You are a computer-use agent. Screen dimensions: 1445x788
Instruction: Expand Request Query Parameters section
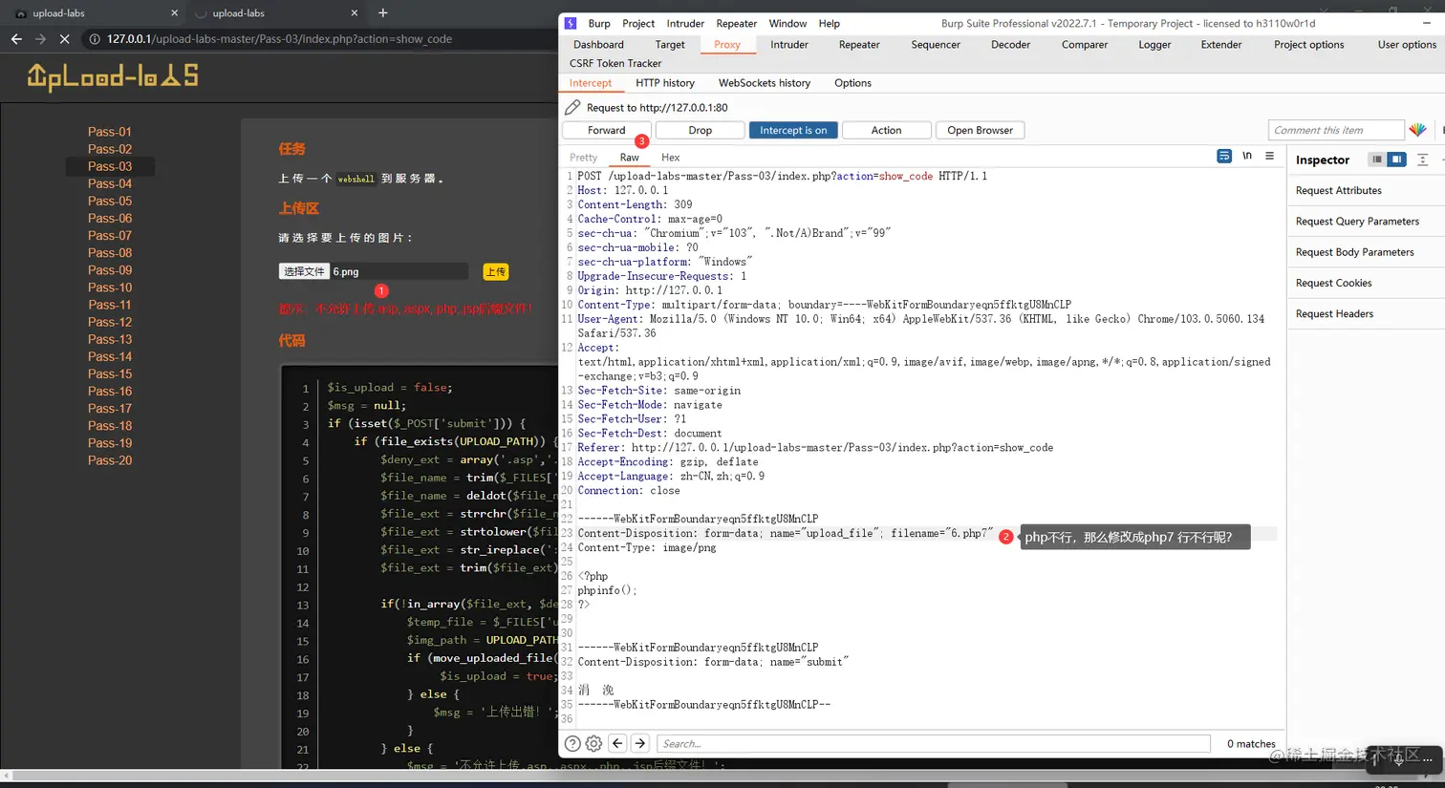click(1357, 221)
